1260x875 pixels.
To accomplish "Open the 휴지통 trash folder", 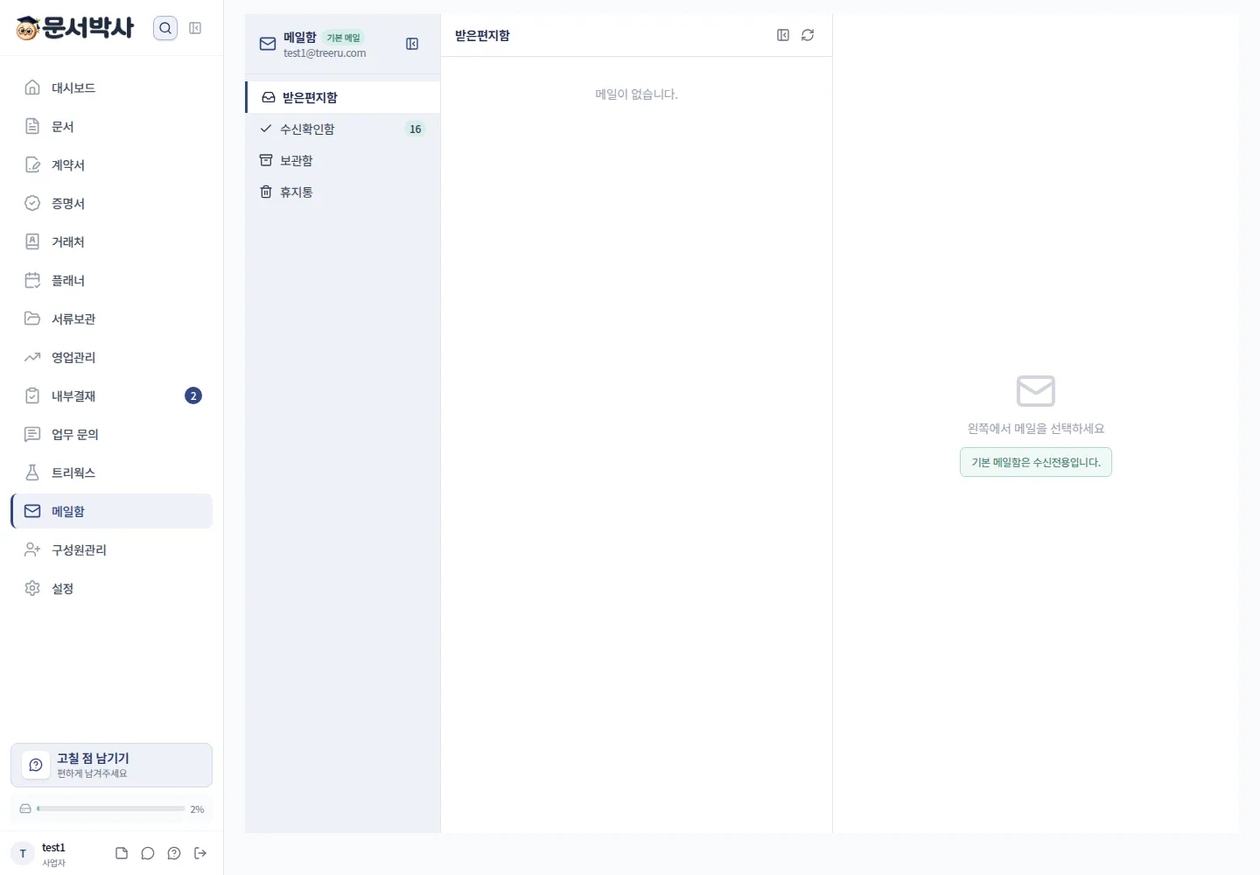I will click(x=343, y=192).
